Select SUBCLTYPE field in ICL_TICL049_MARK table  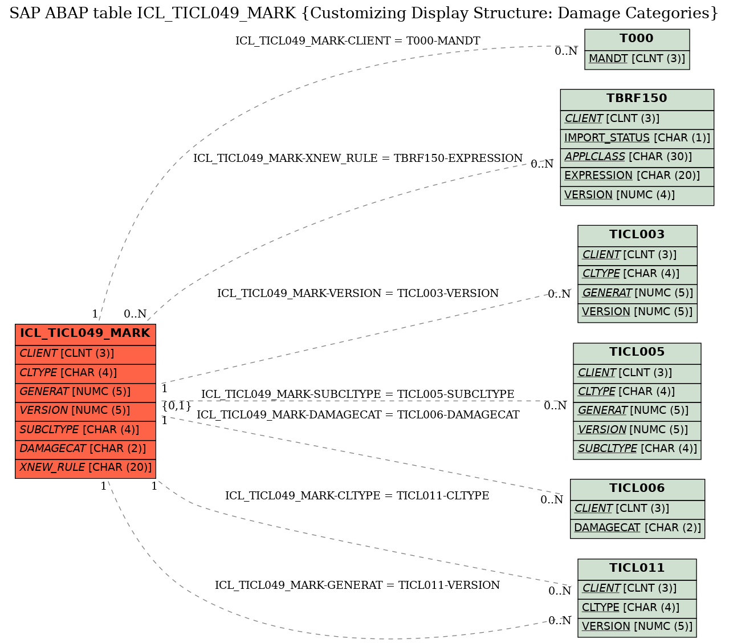tap(85, 430)
